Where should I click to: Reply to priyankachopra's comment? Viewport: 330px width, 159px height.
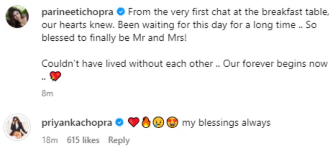tap(119, 140)
